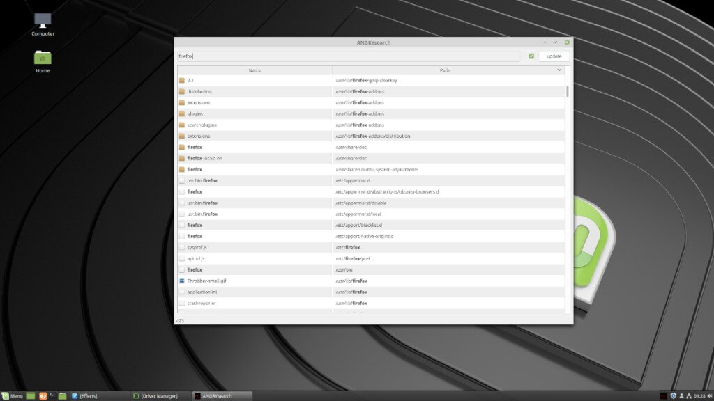The image size is (714, 401).
Task: Open the Linux Mint Menu
Action: [x=10, y=395]
